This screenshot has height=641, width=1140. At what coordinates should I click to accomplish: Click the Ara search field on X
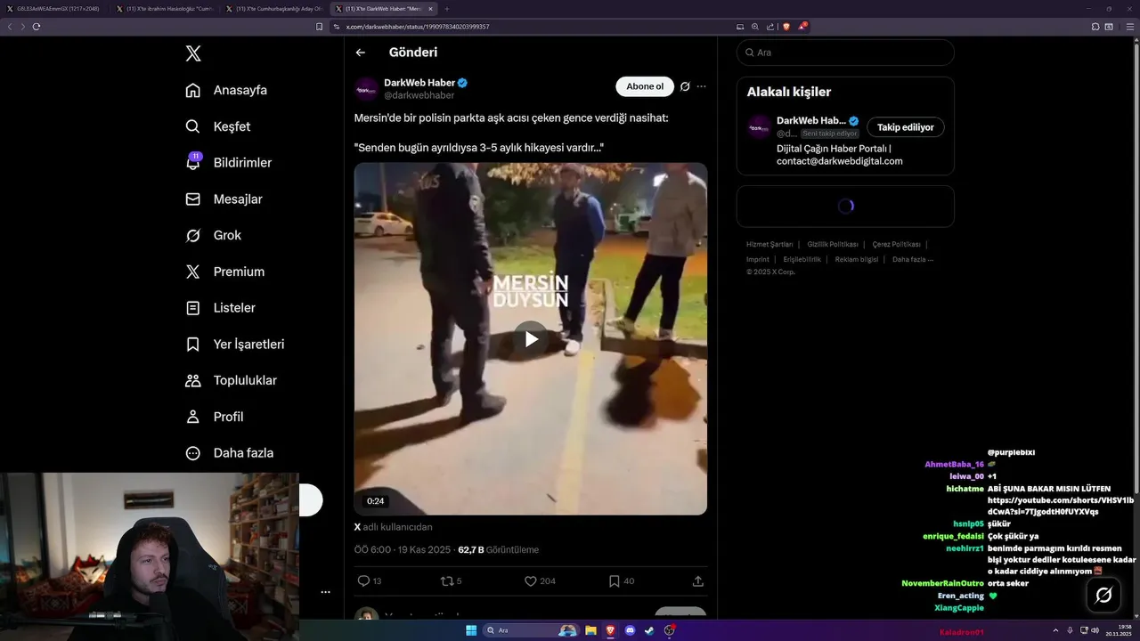point(845,53)
